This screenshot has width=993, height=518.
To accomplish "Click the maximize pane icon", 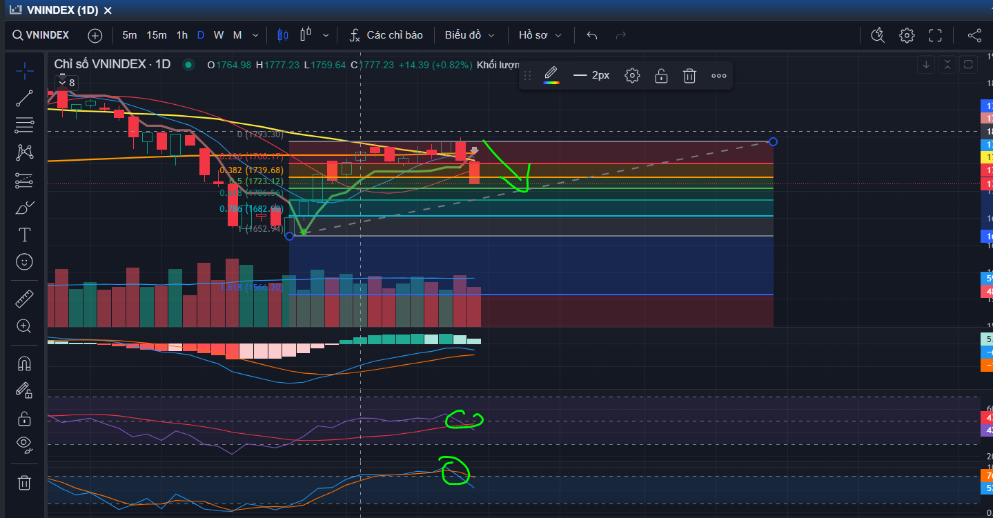I will point(968,65).
